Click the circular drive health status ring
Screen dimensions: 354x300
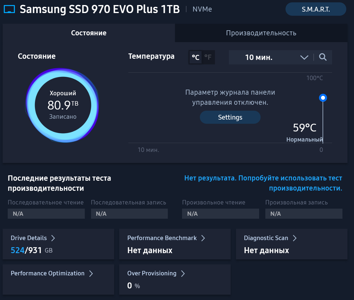62,105
